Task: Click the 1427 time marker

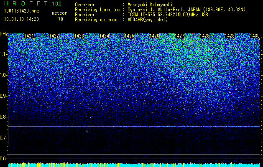Action: point(179,36)
